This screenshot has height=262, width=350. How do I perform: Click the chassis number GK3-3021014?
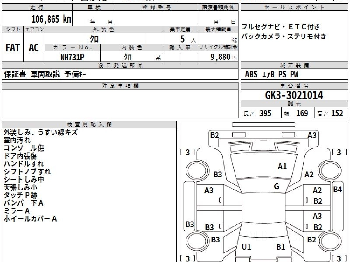[294, 95]
